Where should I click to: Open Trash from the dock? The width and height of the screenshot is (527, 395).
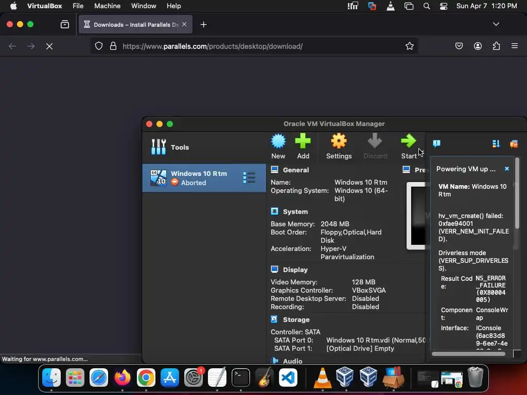pos(475,378)
